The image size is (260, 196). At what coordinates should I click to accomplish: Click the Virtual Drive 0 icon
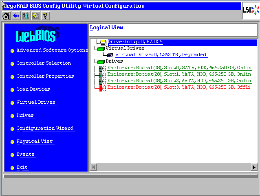110,55
